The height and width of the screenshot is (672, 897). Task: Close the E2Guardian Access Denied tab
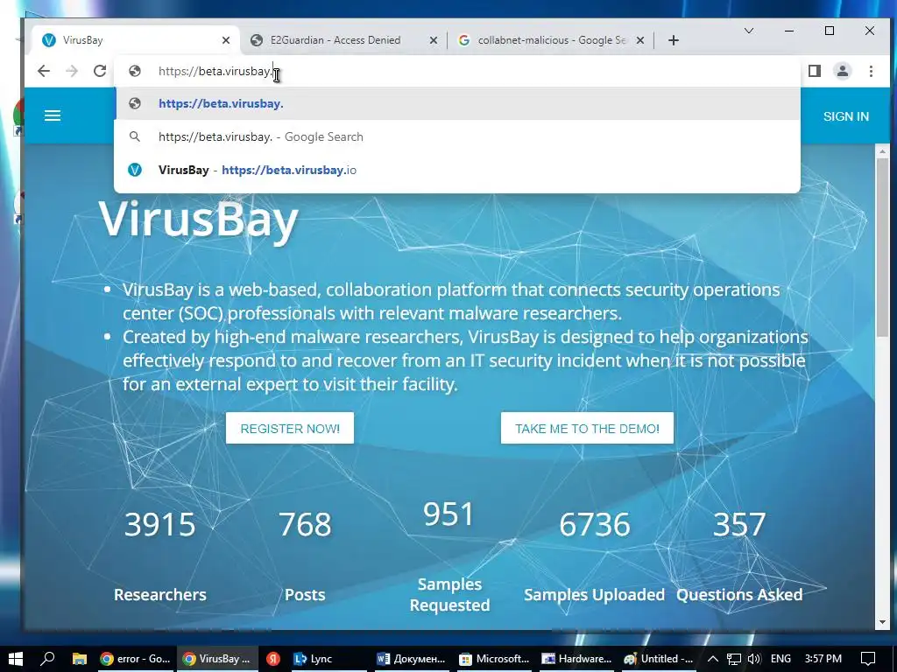433,40
